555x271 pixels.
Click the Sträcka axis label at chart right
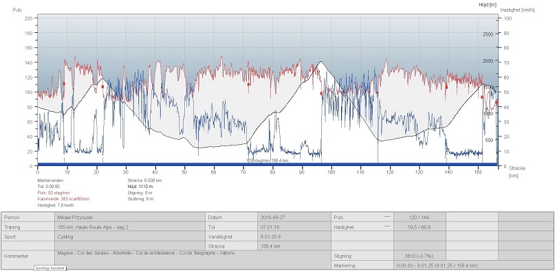pos(516,168)
